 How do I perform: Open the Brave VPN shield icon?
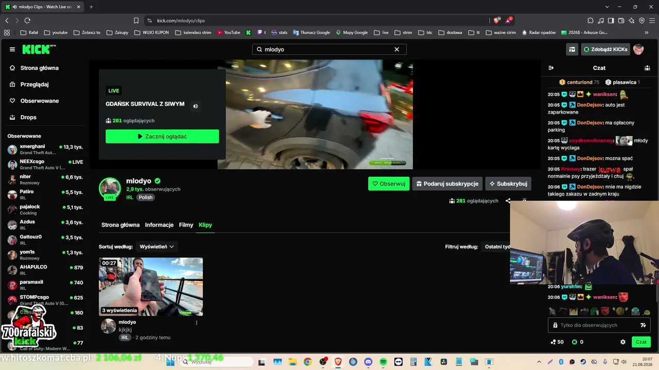coord(642,21)
